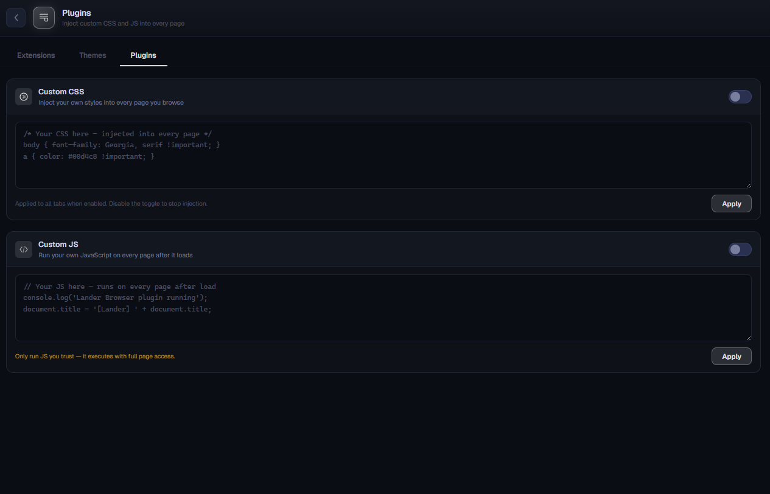Open the Themes tab
Image resolution: width=770 pixels, height=494 pixels.
[x=93, y=55]
